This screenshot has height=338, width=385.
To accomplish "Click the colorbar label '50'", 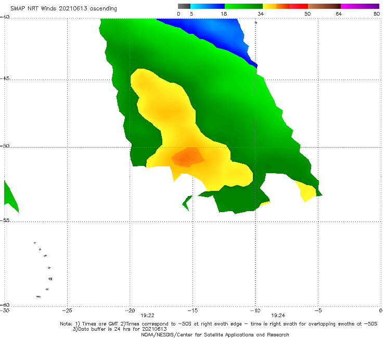I will (x=307, y=14).
